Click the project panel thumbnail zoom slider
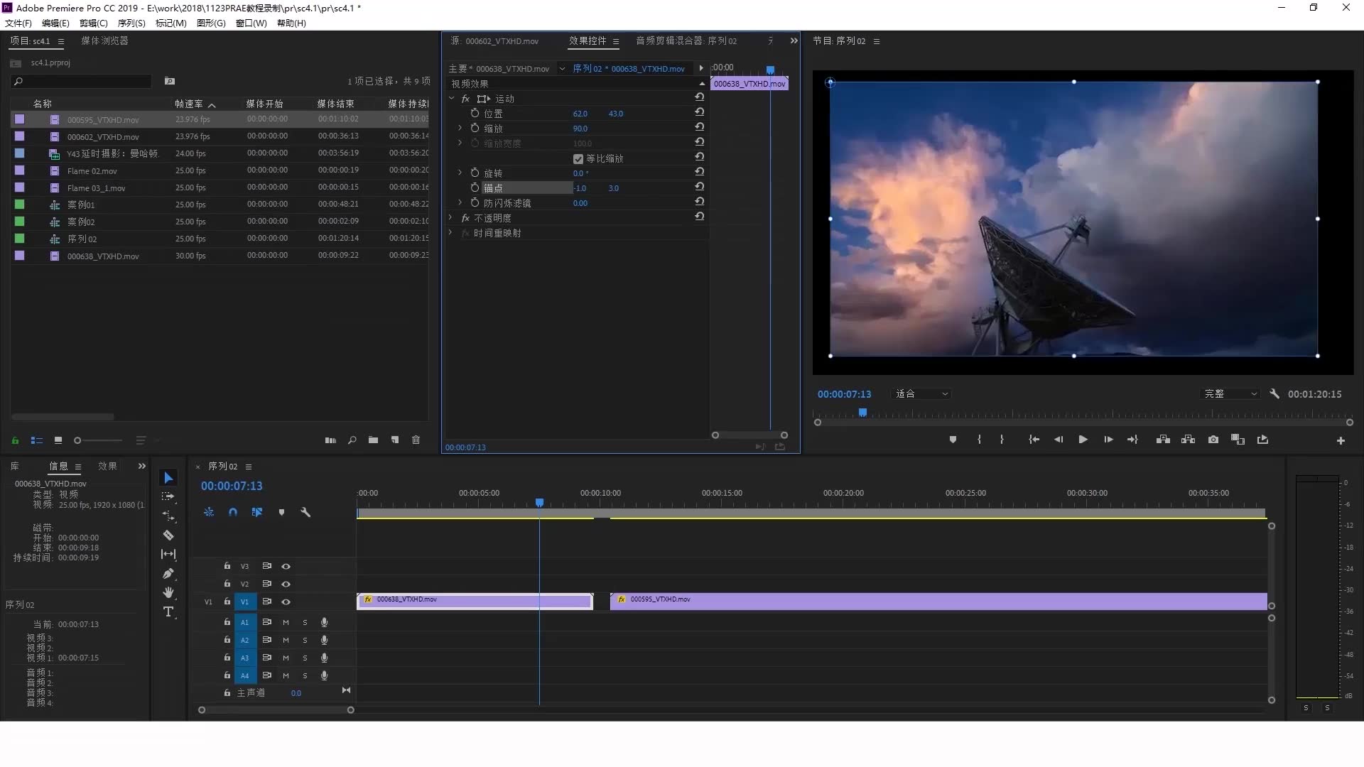The image size is (1364, 767). 78,440
